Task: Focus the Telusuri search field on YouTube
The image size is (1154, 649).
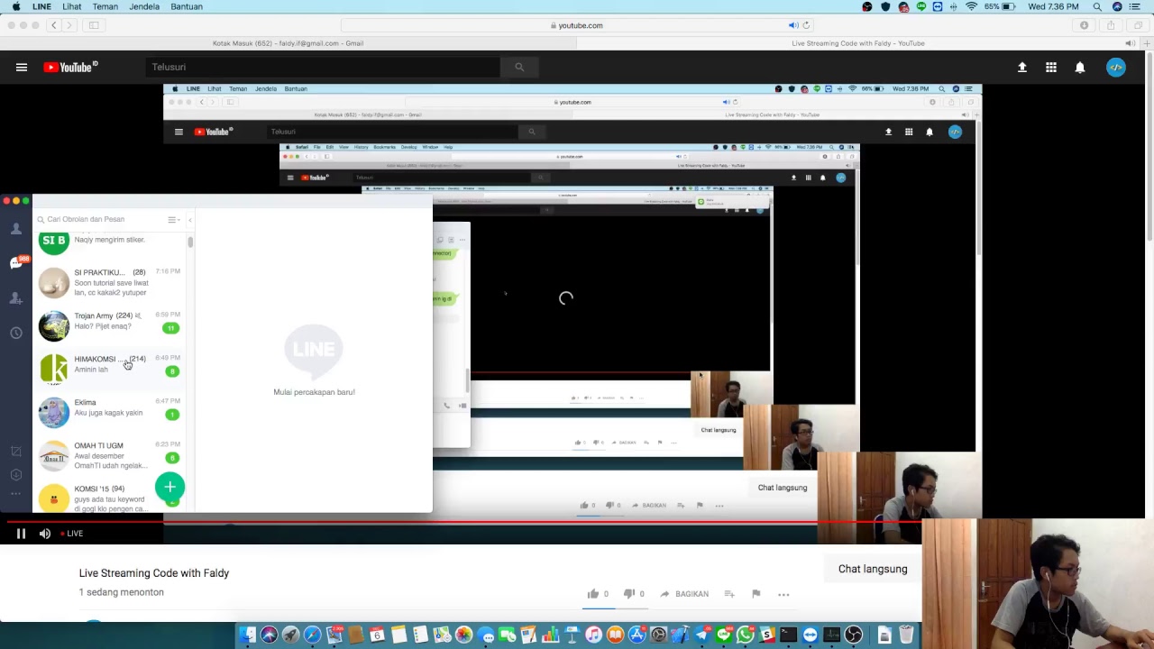Action: pyautogui.click(x=323, y=67)
